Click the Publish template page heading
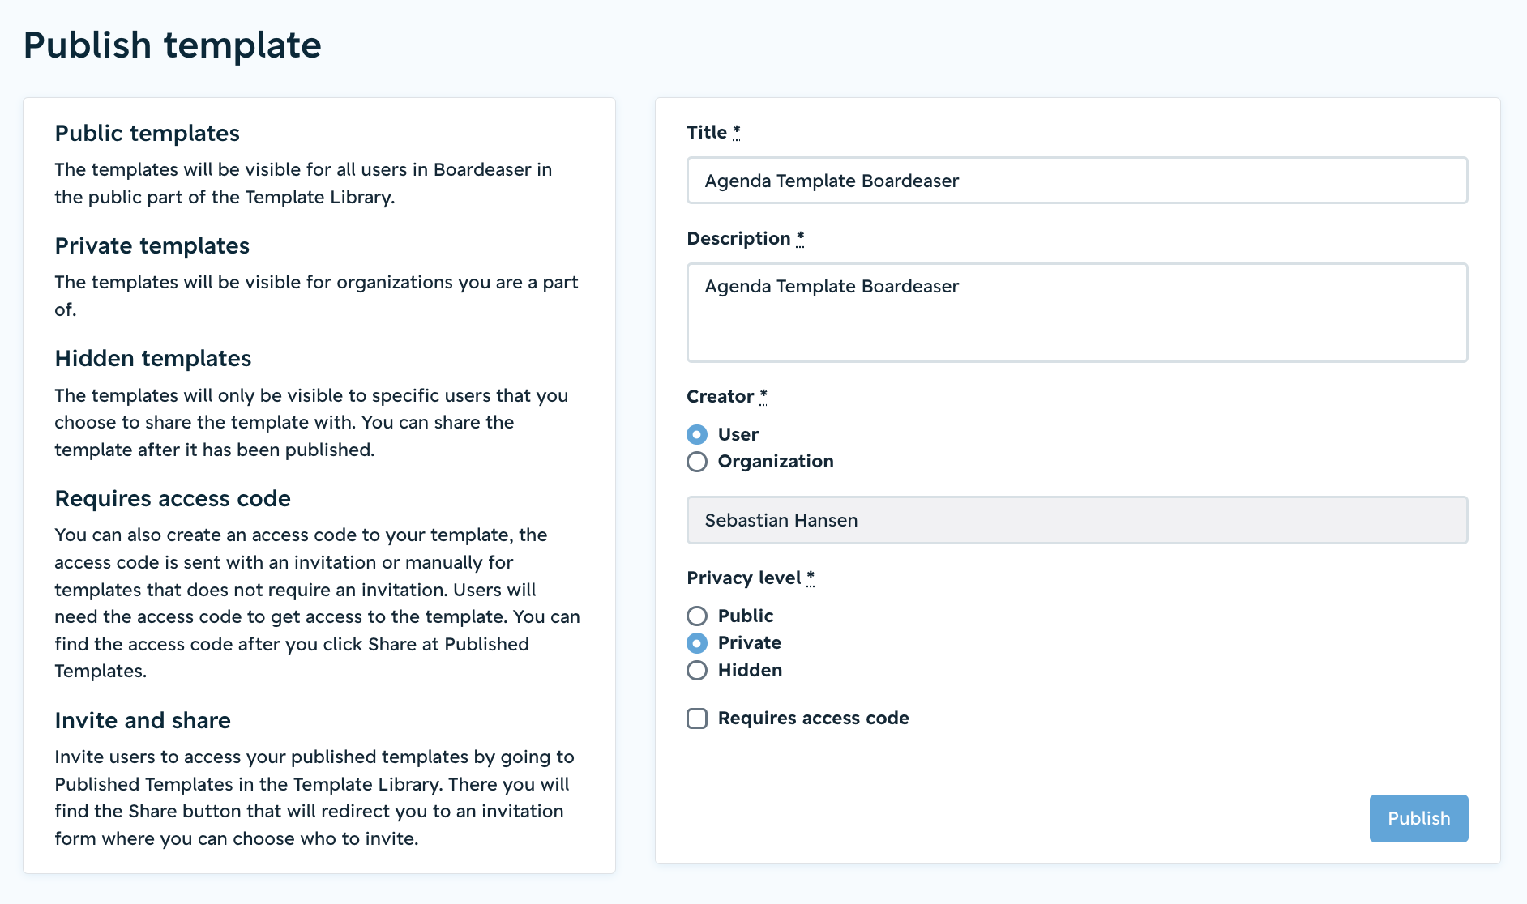1527x904 pixels. [x=172, y=45]
